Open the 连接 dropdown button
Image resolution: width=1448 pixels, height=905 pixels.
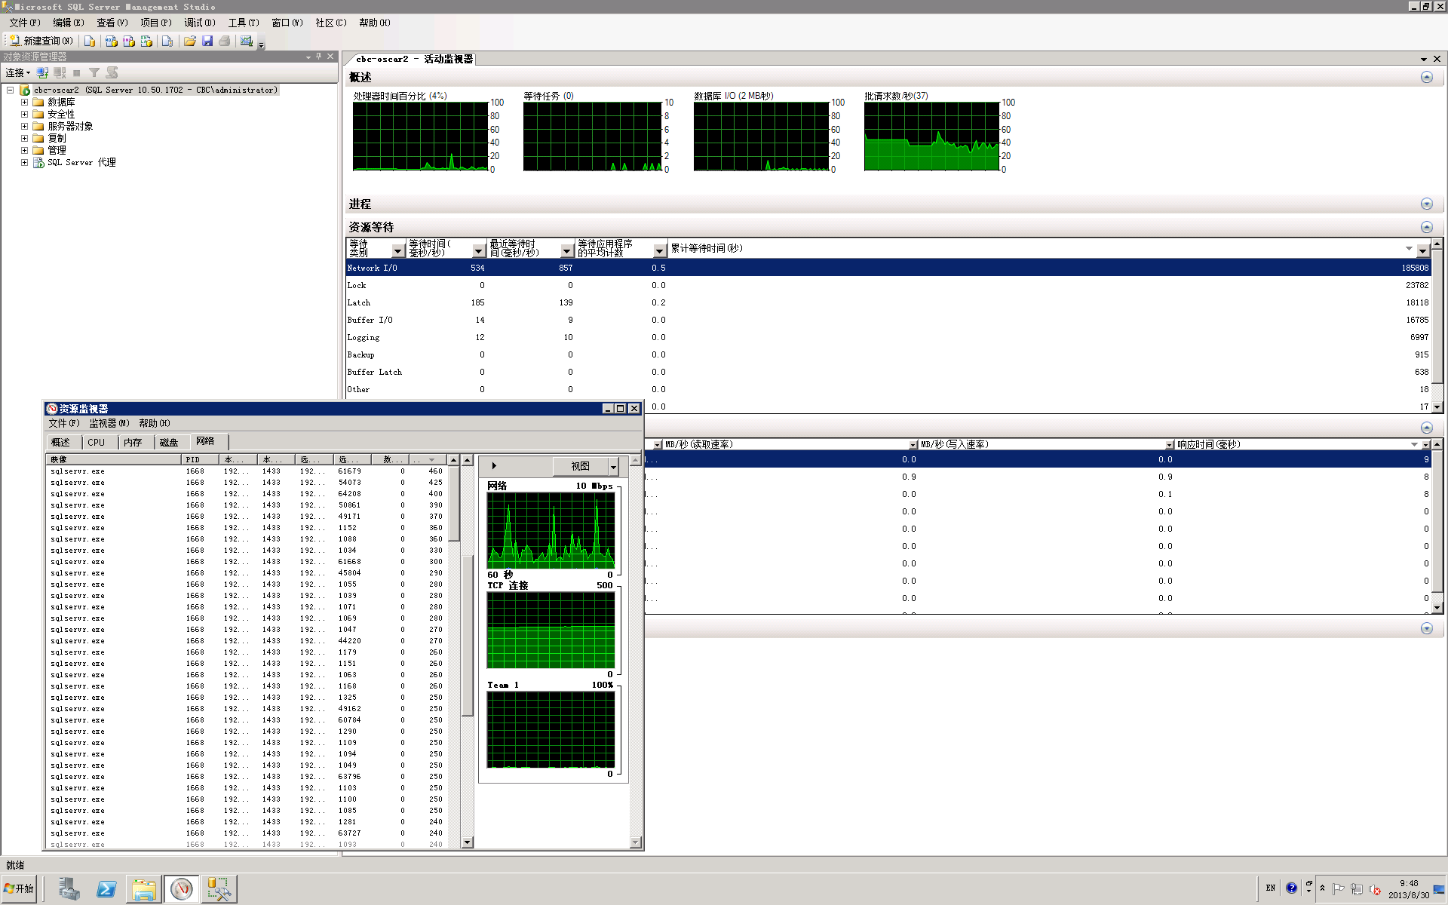(x=17, y=72)
